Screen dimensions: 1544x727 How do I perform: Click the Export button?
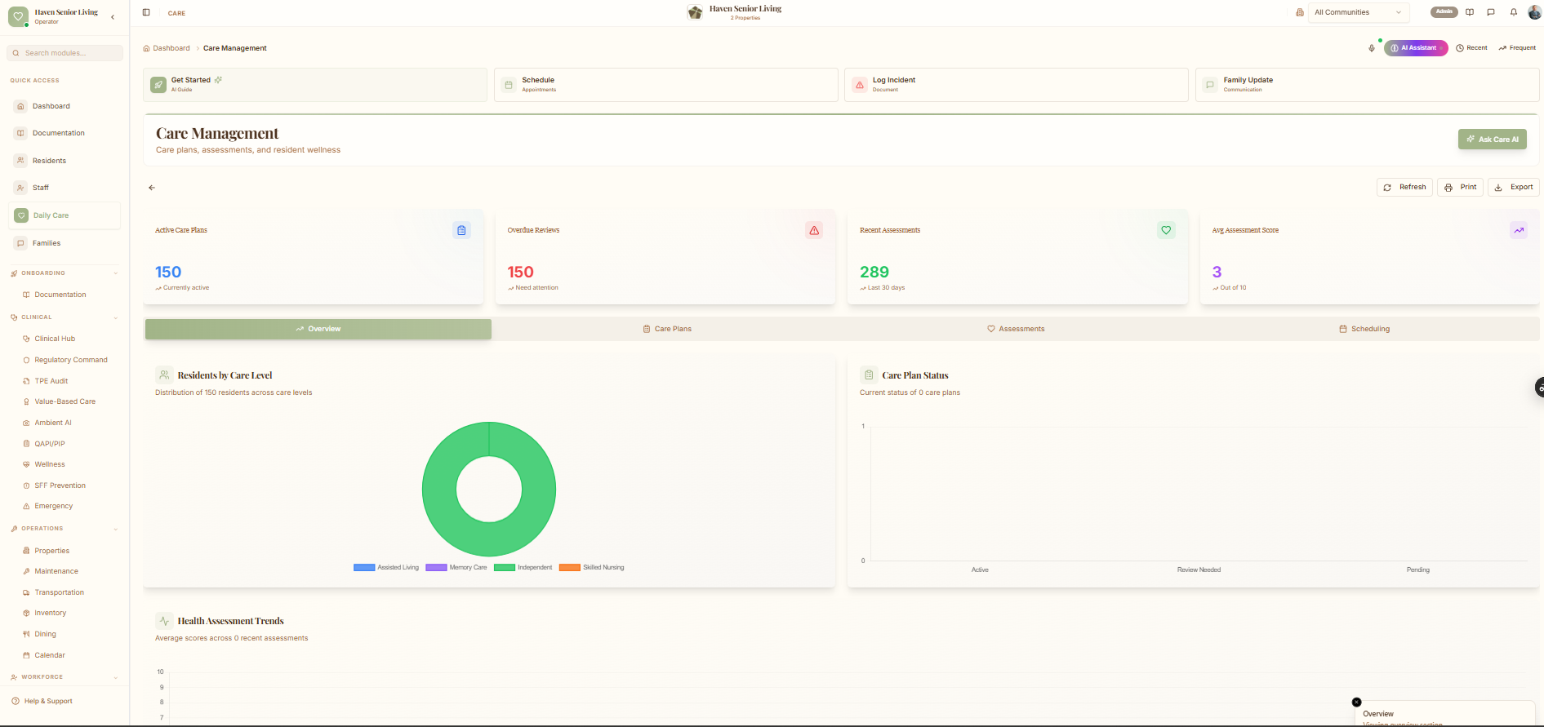point(1513,187)
